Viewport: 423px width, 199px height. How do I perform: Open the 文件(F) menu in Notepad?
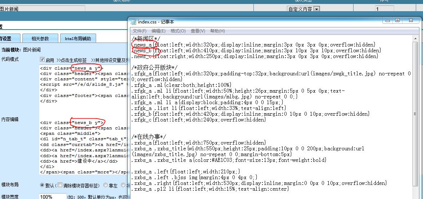pyautogui.click(x=140, y=31)
